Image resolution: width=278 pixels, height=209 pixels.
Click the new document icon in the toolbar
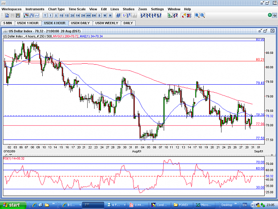tap(7, 16)
